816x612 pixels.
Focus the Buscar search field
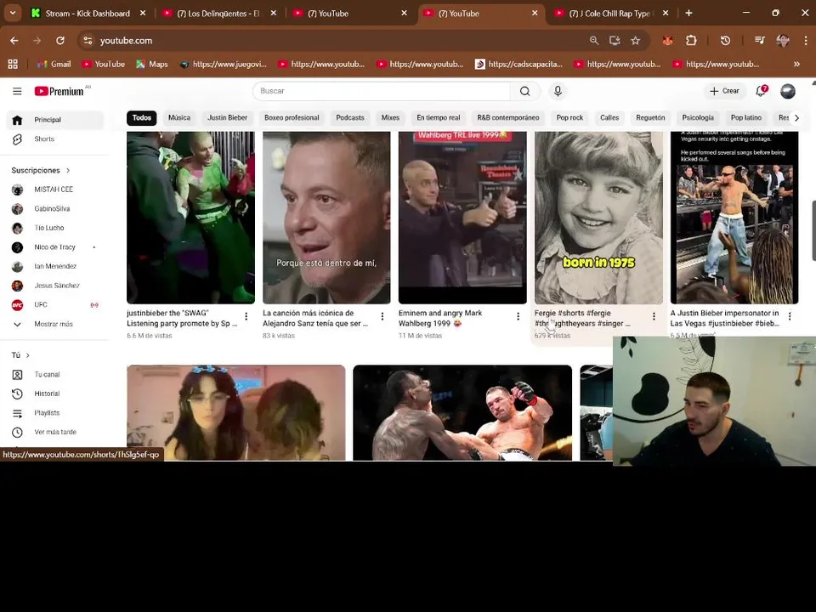tap(382, 91)
